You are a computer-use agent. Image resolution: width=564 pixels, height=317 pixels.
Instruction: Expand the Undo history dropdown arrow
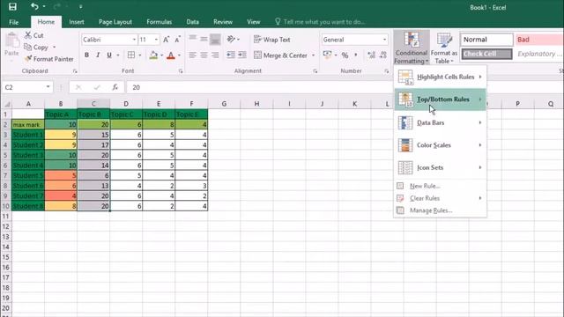coord(44,6)
